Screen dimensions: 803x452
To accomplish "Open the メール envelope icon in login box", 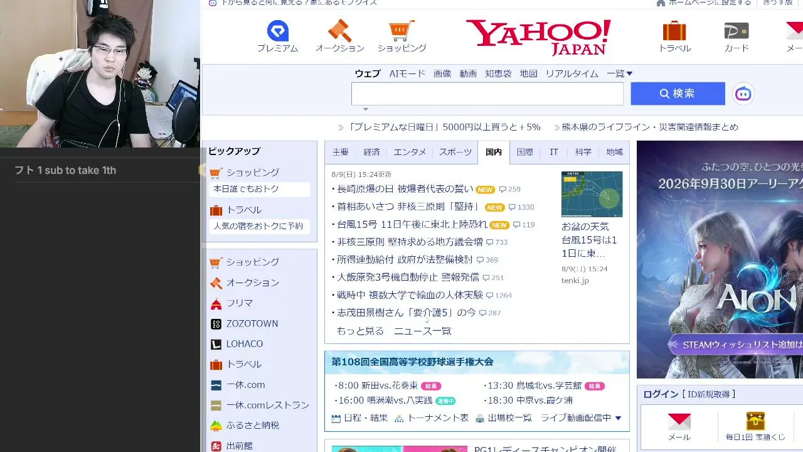I will point(679,421).
